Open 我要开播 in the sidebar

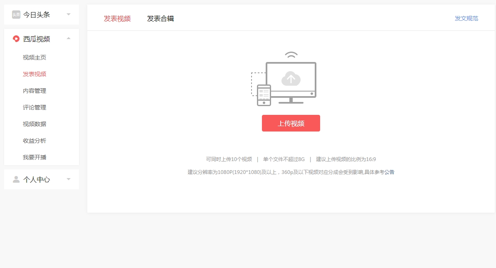[34, 157]
